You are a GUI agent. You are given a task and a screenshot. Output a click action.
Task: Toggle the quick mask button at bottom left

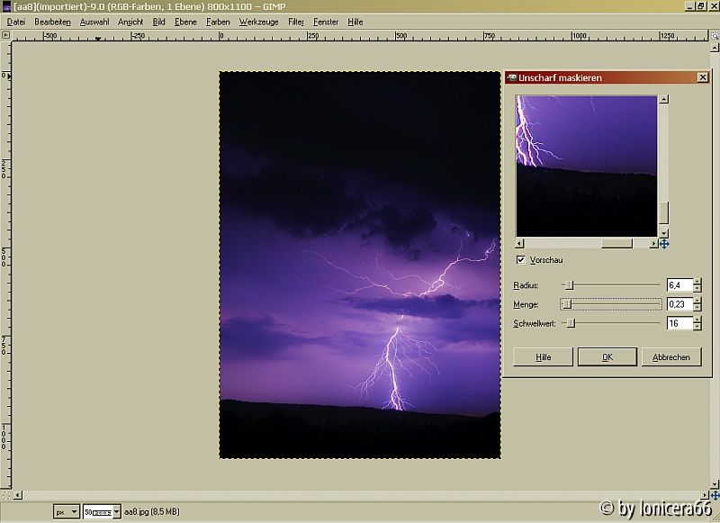click(x=5, y=495)
